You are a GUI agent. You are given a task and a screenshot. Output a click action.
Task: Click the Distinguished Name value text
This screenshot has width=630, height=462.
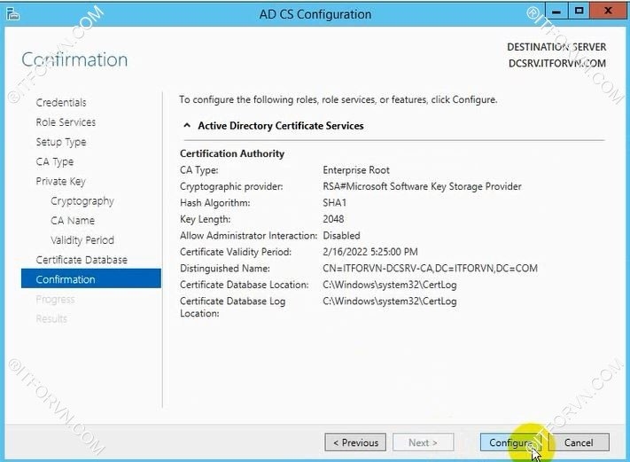coord(430,268)
